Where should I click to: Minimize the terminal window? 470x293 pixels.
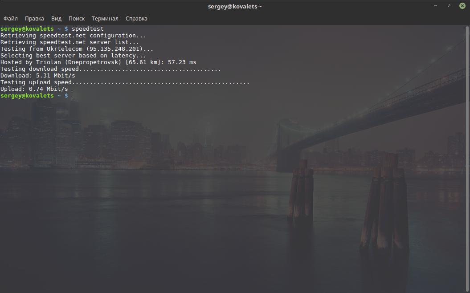436,6
